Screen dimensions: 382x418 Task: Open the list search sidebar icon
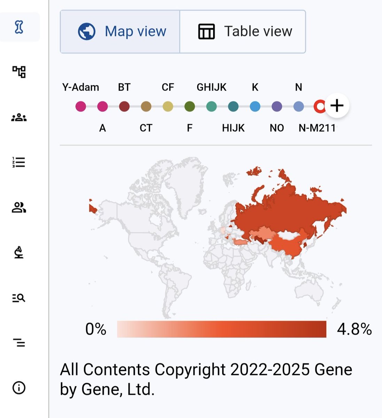[x=19, y=298]
